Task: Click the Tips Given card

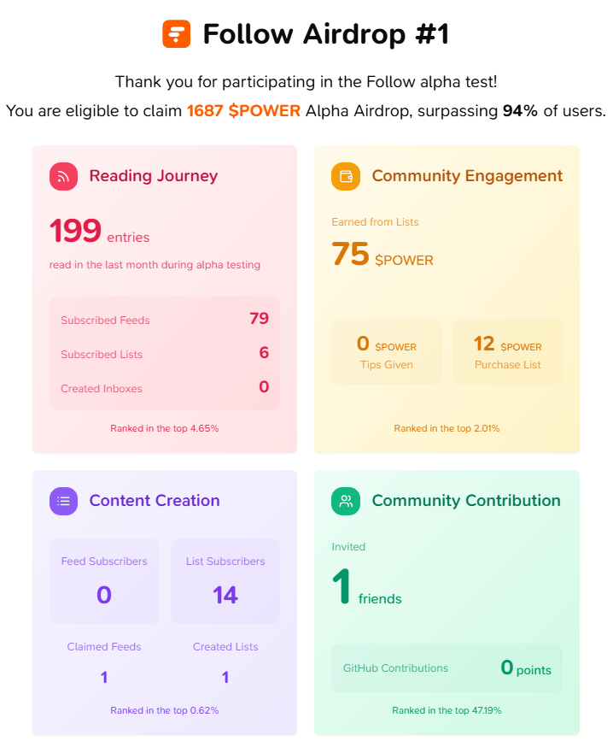Action: click(x=386, y=351)
